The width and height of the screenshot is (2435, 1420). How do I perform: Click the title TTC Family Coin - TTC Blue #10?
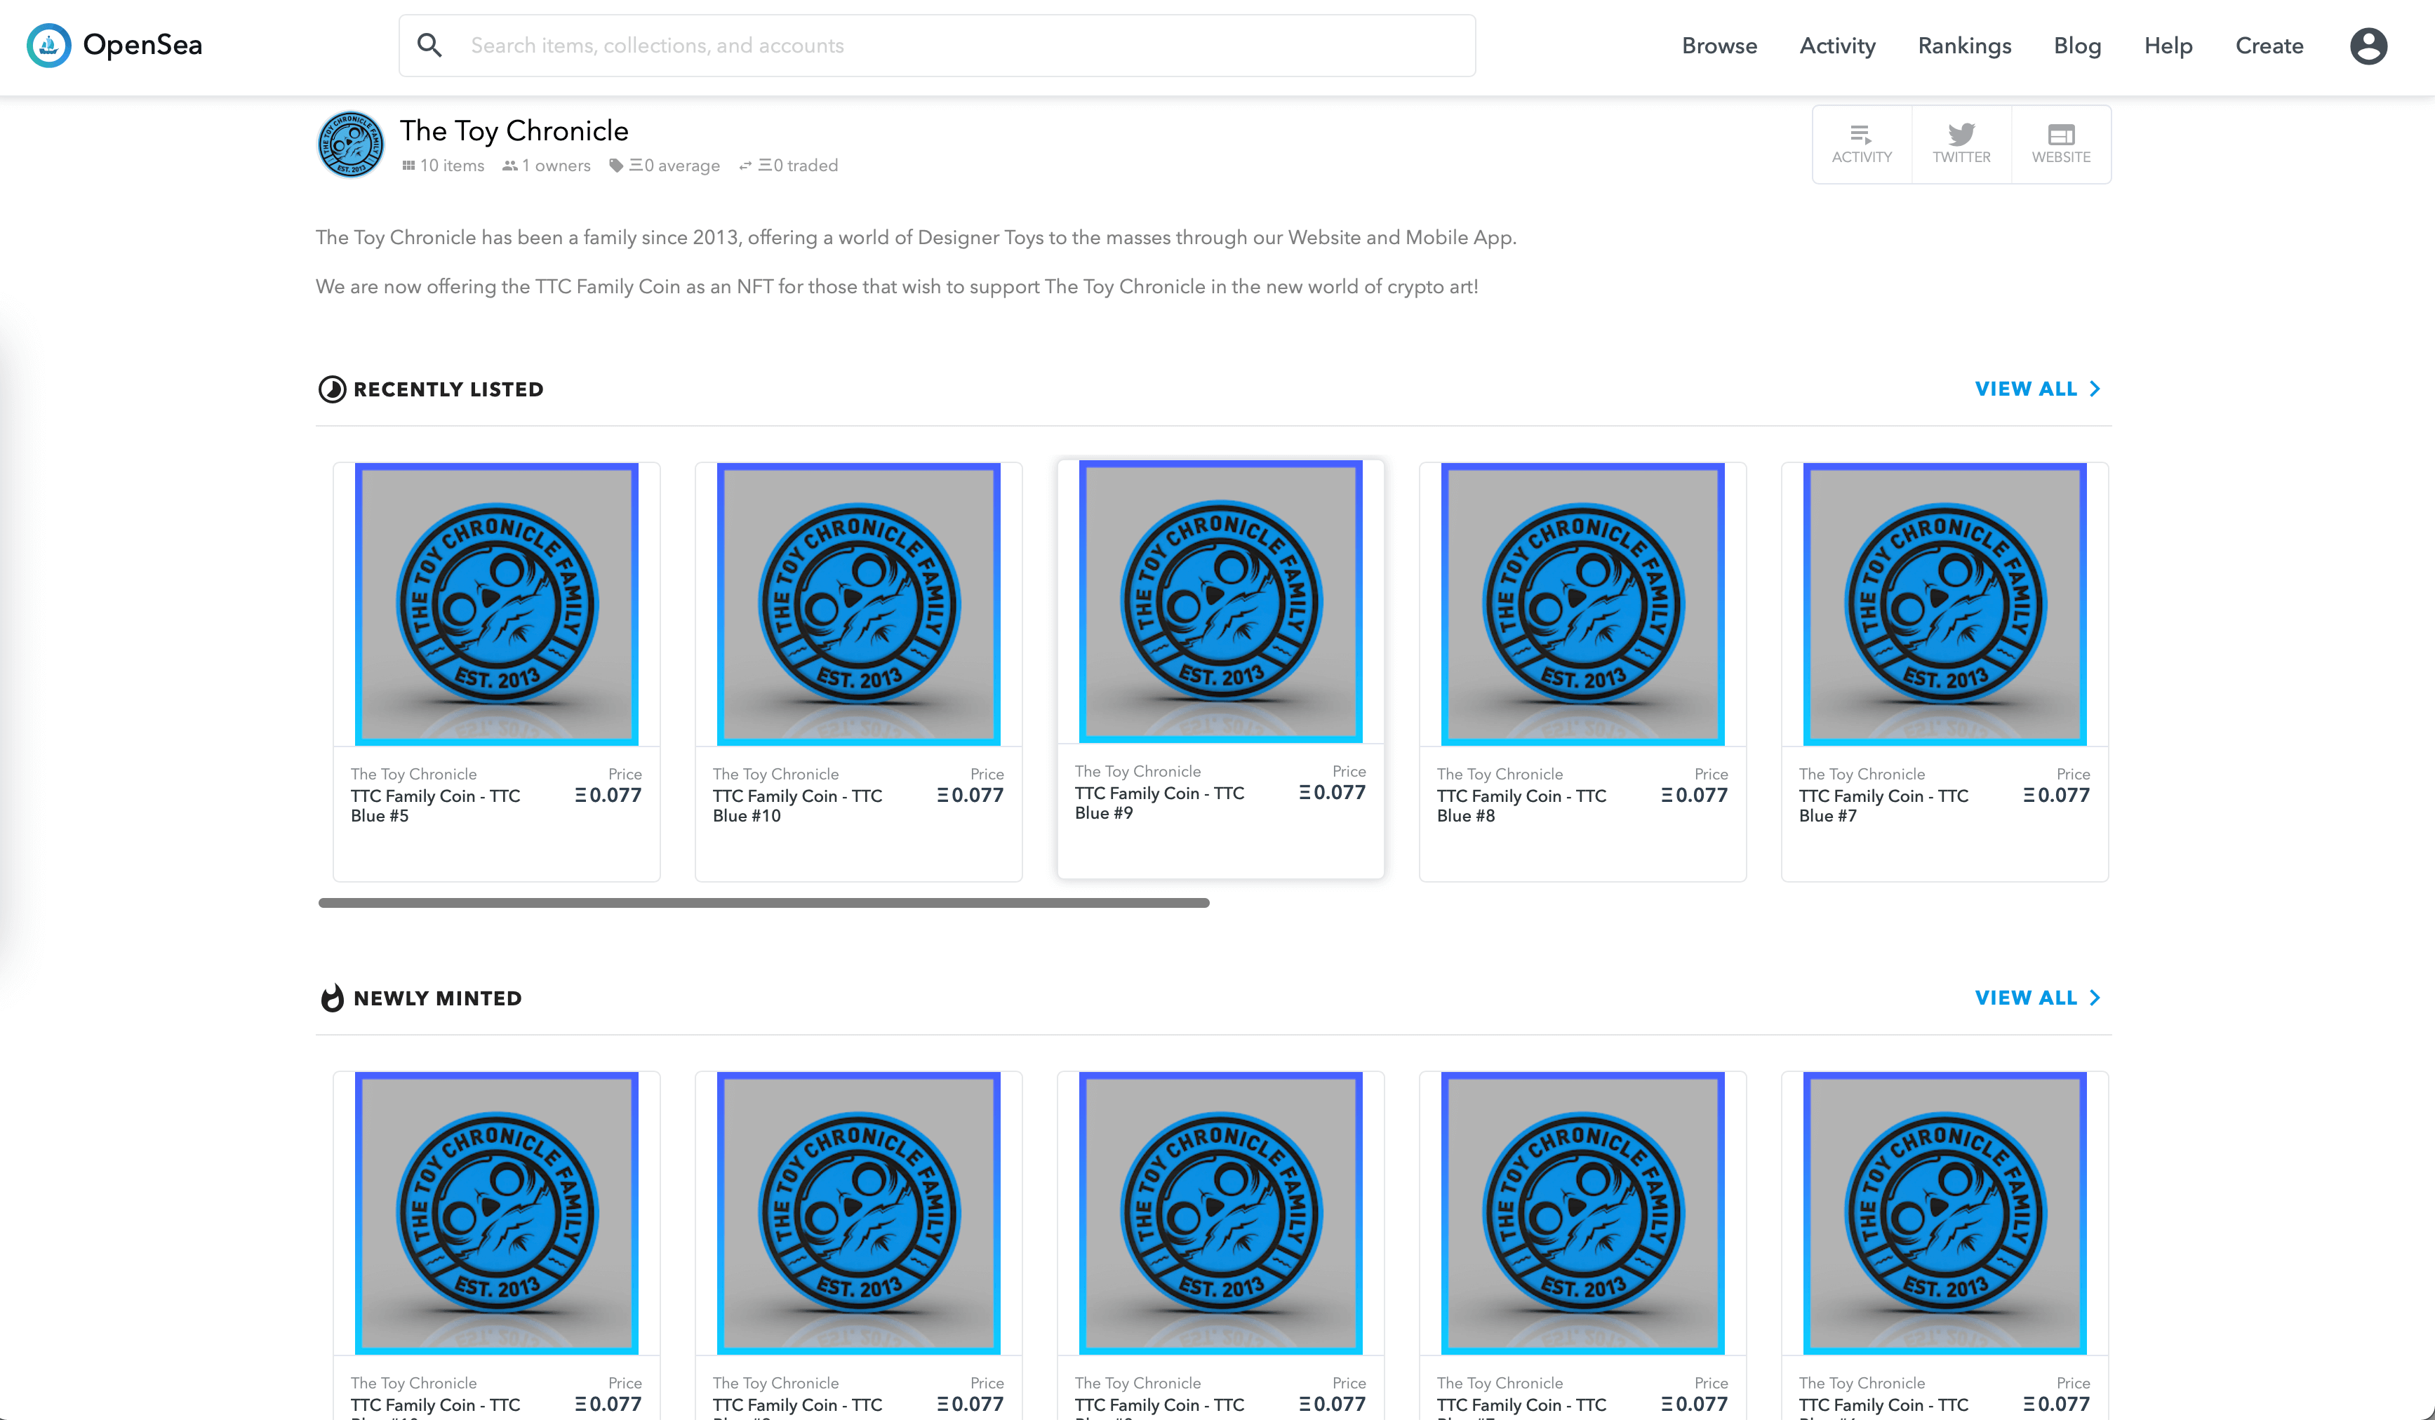click(797, 805)
